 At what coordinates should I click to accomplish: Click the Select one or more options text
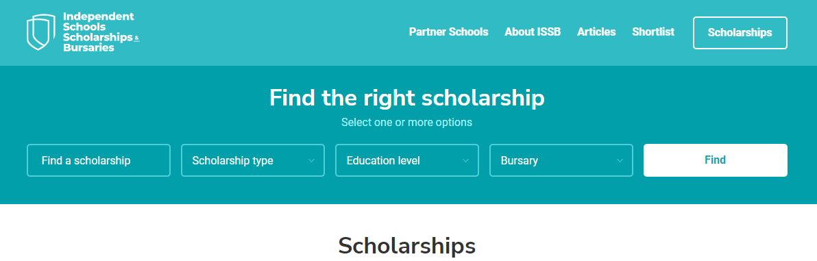(x=407, y=123)
